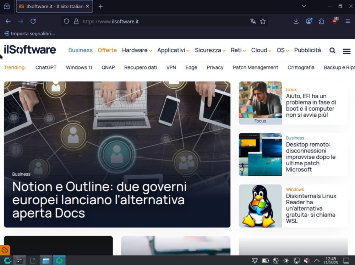Expand the Applicativi dropdown menu
The width and height of the screenshot is (355, 265).
pyautogui.click(x=173, y=50)
